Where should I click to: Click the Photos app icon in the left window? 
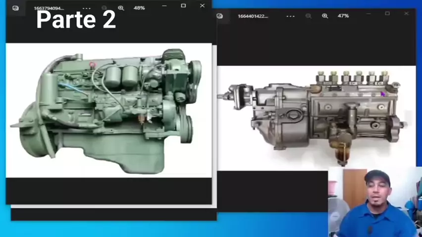[15, 8]
